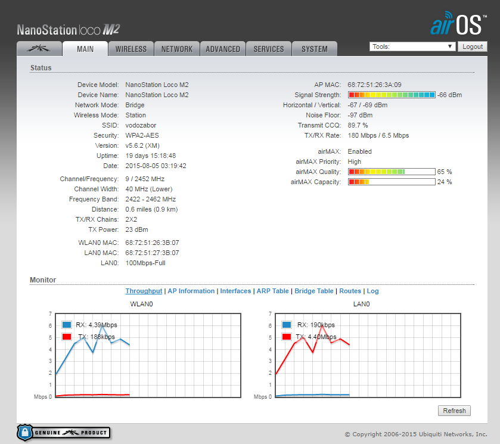Click the Uptime value 19 days 15:18:48

(x=151, y=156)
